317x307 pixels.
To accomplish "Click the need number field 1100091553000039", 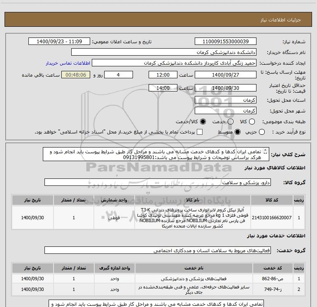I will point(226,41).
